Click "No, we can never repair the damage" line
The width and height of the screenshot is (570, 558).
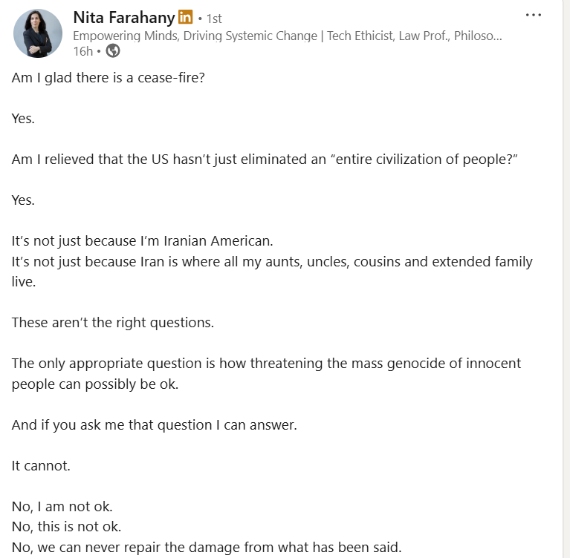point(207,548)
